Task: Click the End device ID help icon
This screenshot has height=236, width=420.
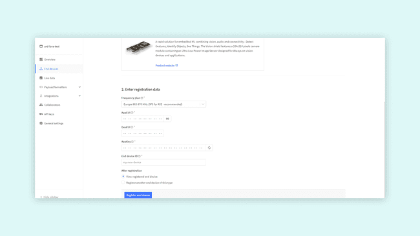Action: [140, 156]
